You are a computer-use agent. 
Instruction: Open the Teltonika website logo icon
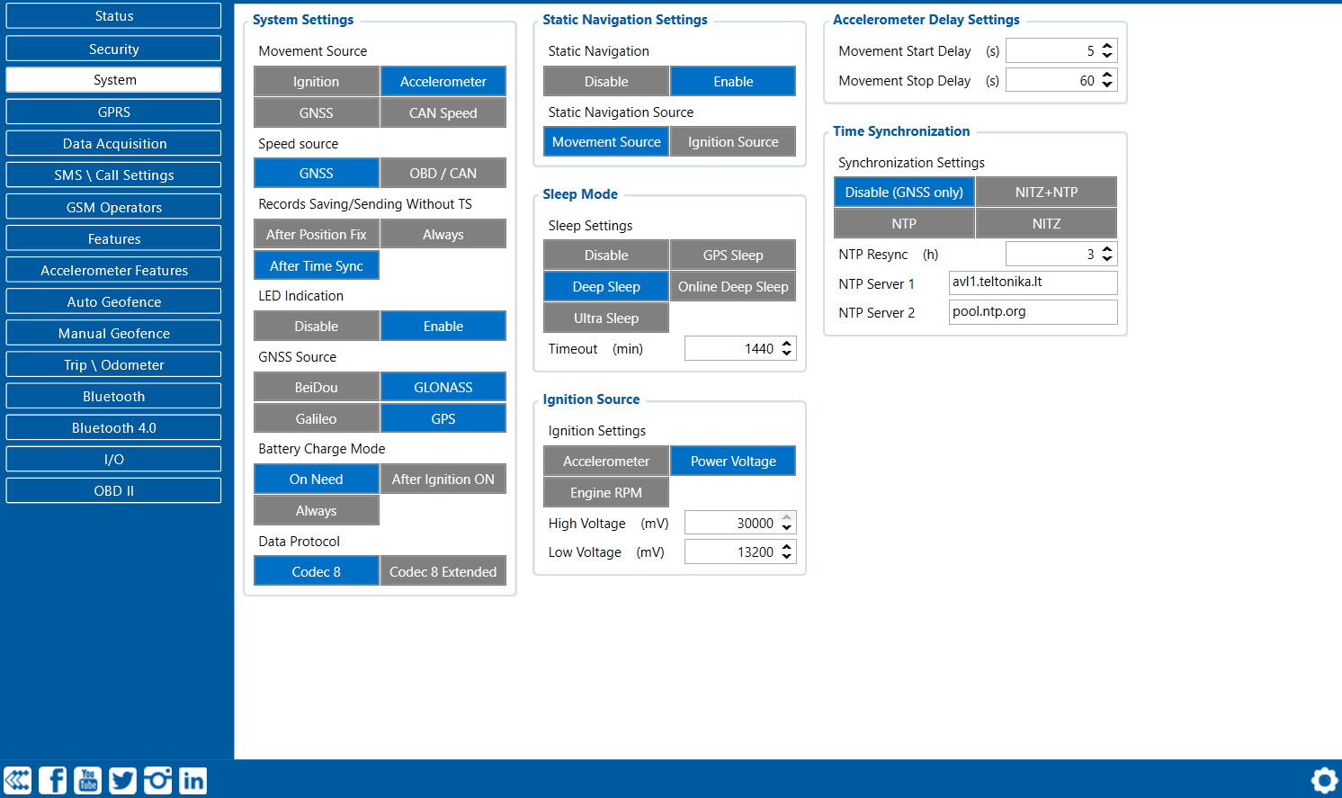(x=18, y=780)
